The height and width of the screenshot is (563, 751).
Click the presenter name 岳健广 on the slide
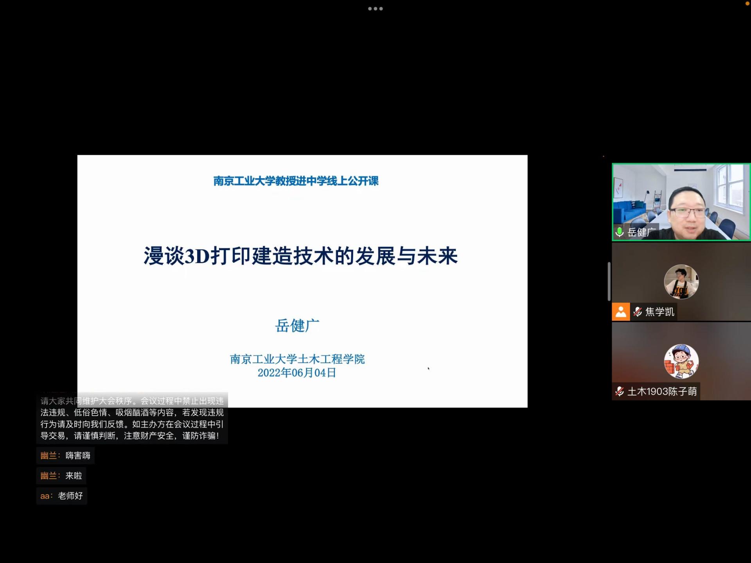point(297,326)
